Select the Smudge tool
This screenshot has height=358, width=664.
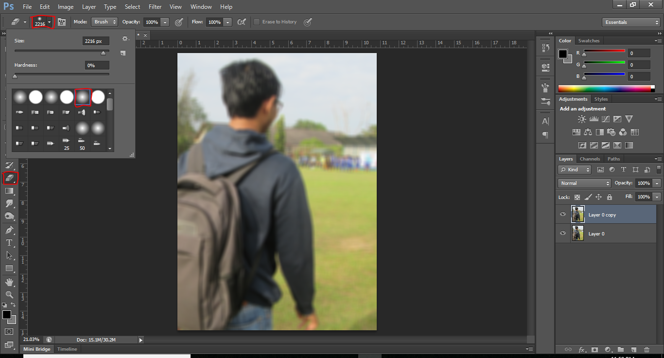[x=9, y=204]
